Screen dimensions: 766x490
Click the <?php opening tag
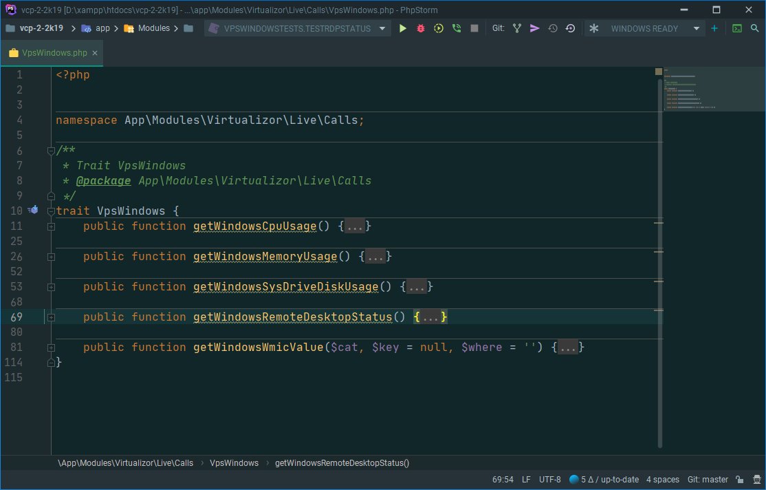[x=73, y=75]
